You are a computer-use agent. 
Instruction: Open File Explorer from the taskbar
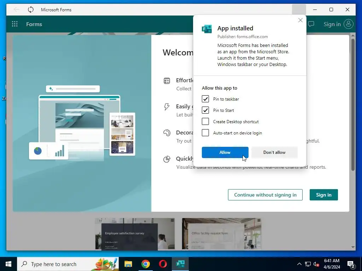point(128,264)
